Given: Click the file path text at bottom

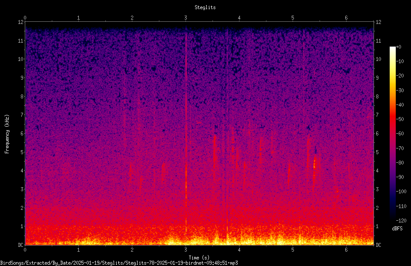Looking at the screenshot, I should tap(119, 263).
